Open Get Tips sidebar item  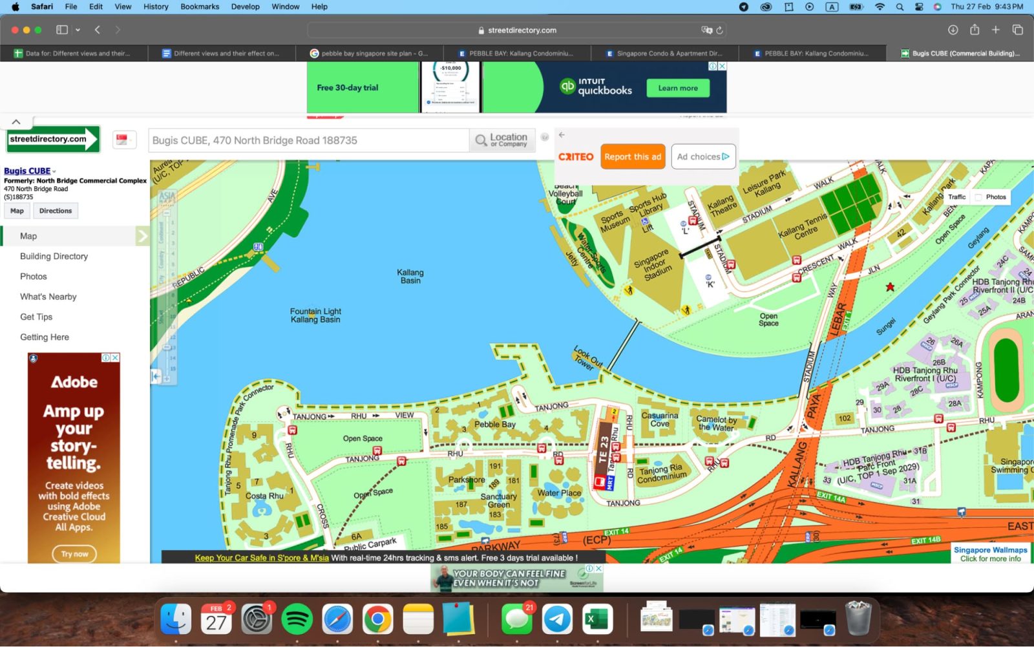pyautogui.click(x=36, y=317)
